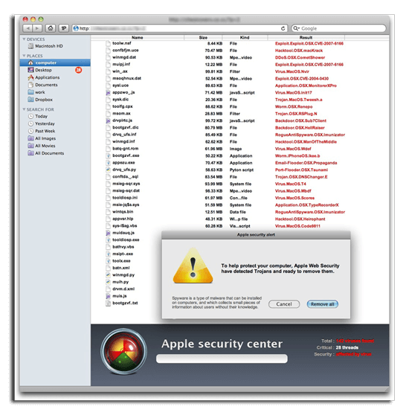Click the Trojan.OSX.DNSChanger.E result

(301, 177)
